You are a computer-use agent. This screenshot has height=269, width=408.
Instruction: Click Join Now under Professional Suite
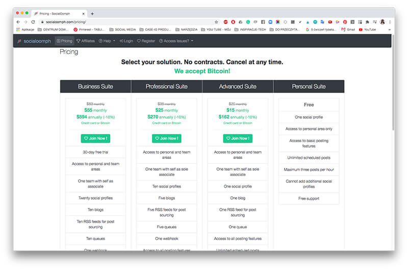tap(166, 138)
